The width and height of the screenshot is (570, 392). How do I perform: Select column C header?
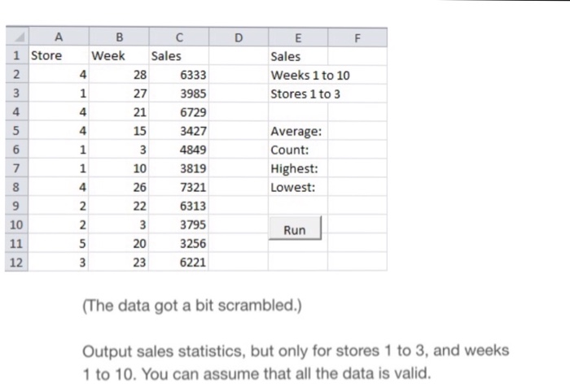point(179,37)
